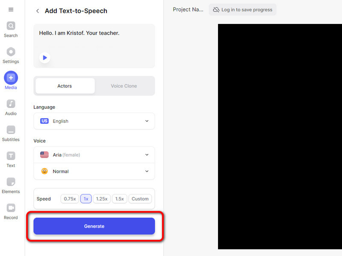The image size is (342, 256).
Task: Click the Generate button
Action: point(94,226)
